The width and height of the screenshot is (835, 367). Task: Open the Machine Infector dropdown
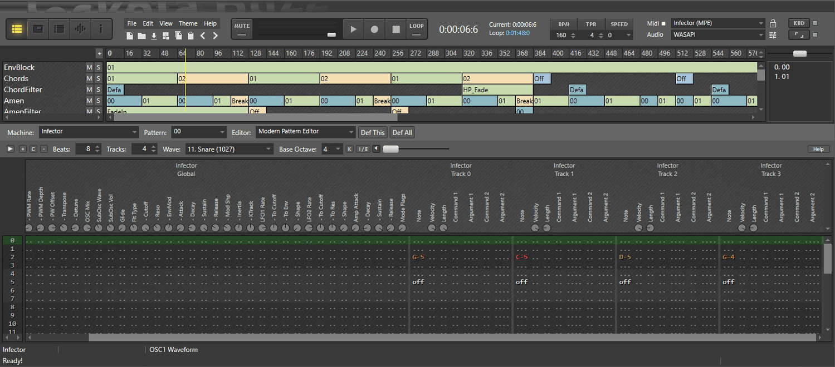click(x=89, y=132)
